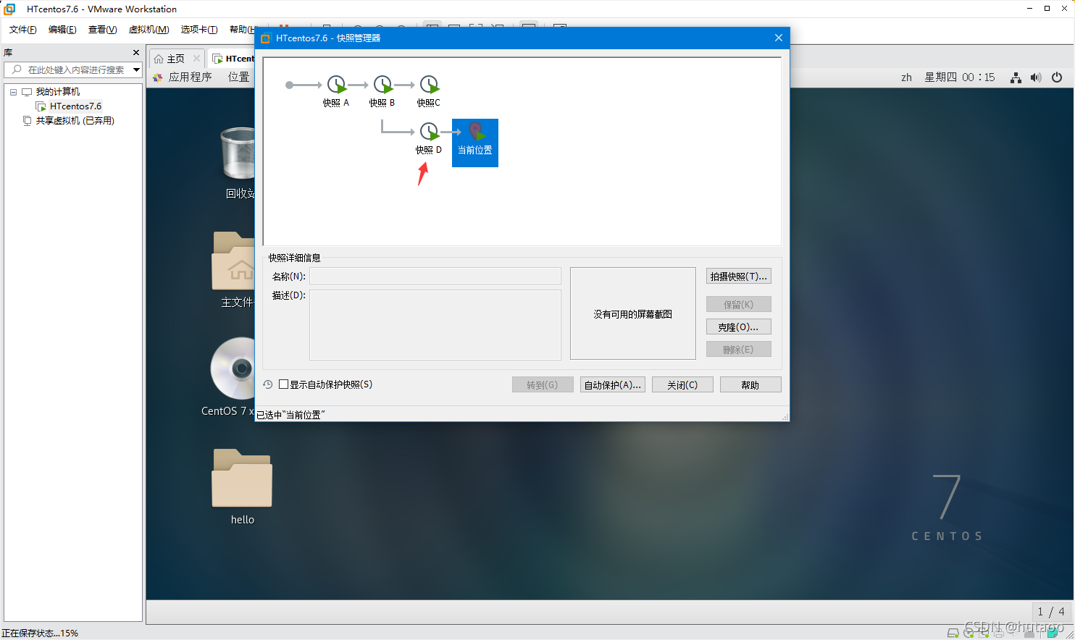Click the 描述(D) text area
The image size is (1075, 640).
pyautogui.click(x=435, y=324)
